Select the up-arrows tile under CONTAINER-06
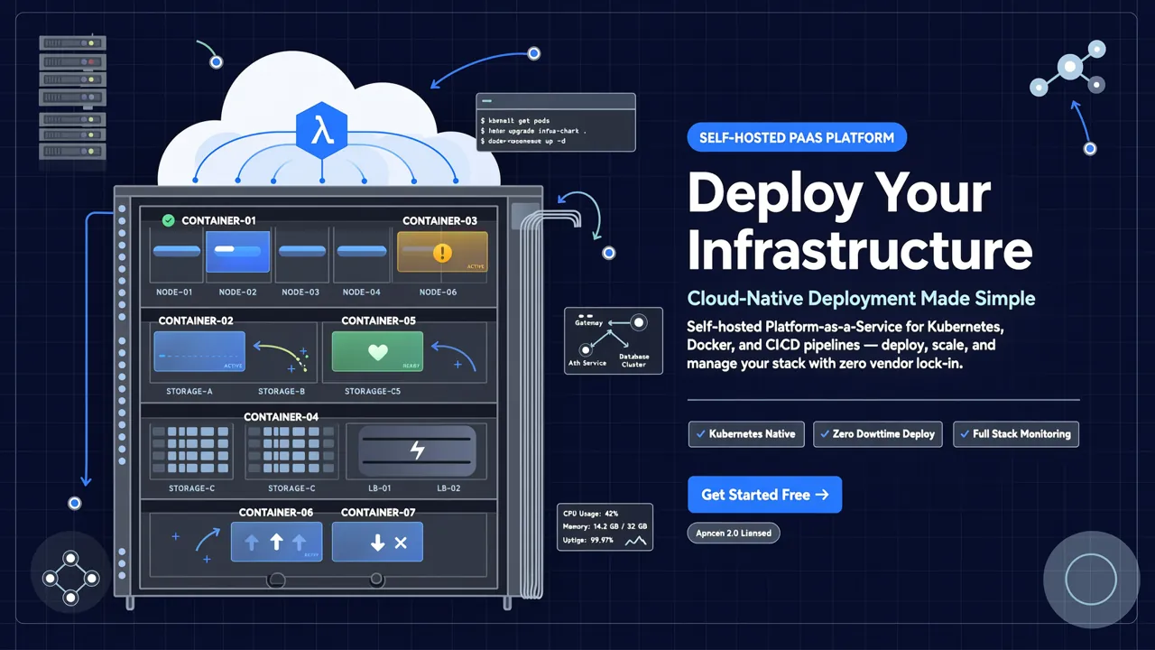Screen dimensions: 1155x650 (x=276, y=543)
